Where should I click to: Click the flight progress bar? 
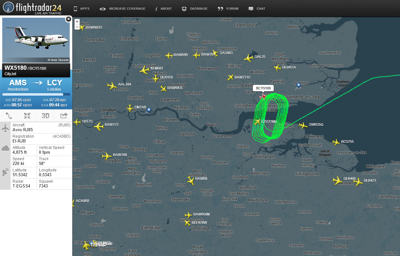[36, 95]
